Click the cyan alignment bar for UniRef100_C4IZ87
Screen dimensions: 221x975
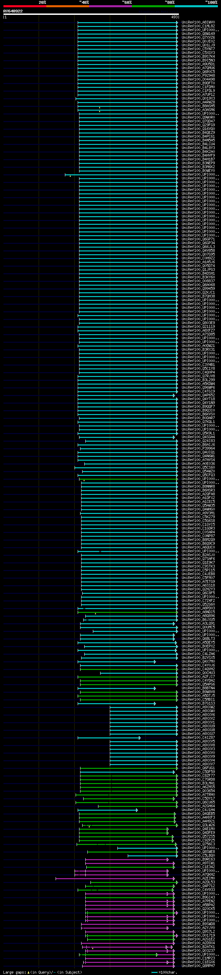[109, 738]
